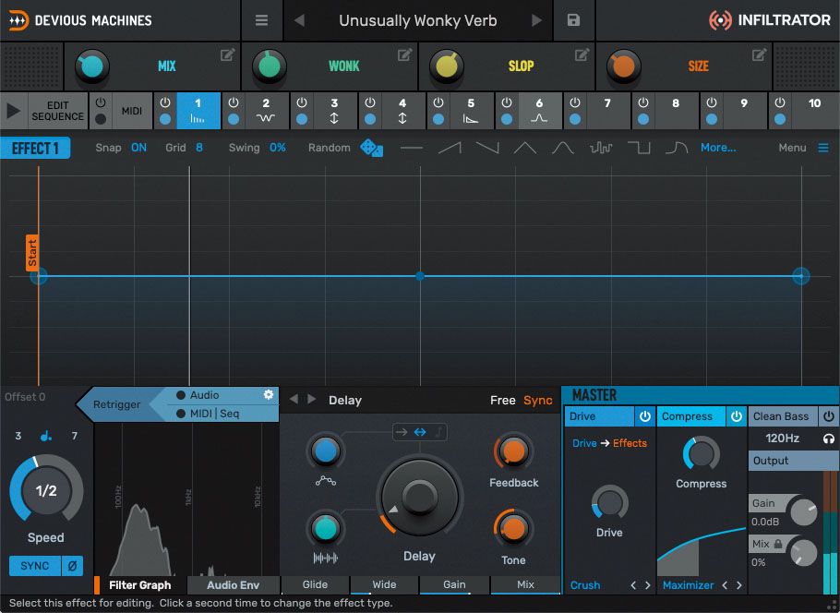The image size is (840, 613).
Task: Toggle power for effect slot 2
Action: point(234,102)
